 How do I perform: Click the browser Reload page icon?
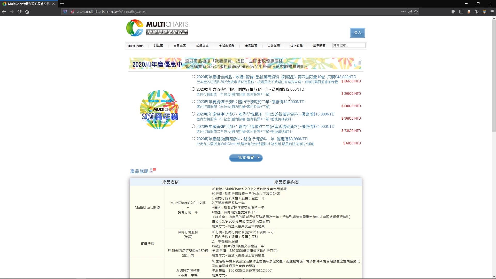tap(19, 12)
